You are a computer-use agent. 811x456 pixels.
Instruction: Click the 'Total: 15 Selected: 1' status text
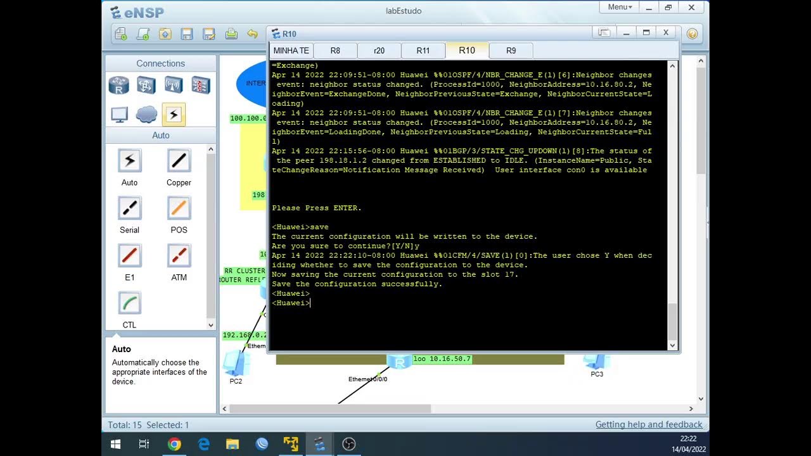(x=148, y=425)
